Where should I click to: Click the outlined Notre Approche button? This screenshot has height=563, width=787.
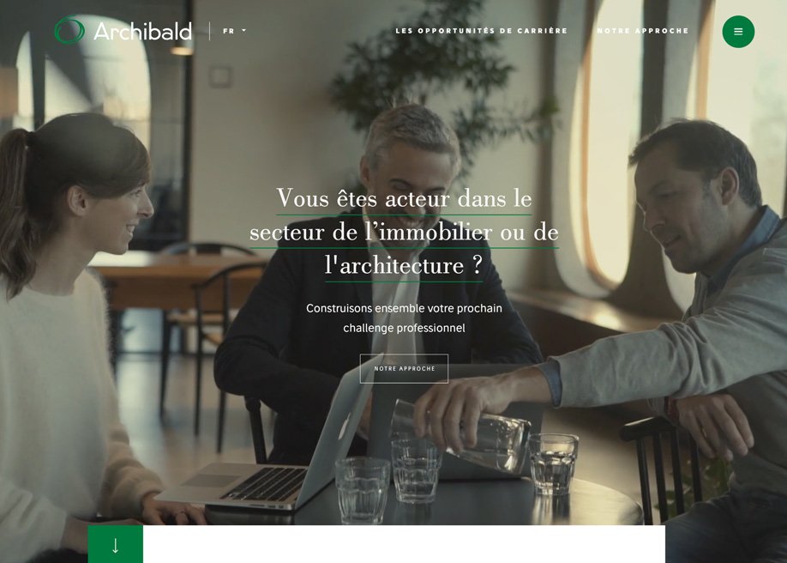click(404, 368)
